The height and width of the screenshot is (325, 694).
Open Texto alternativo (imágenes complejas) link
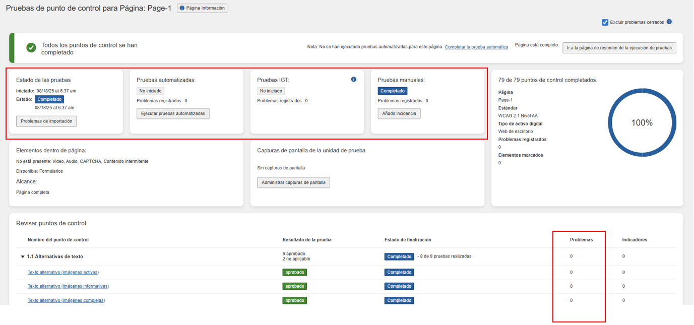pos(66,300)
